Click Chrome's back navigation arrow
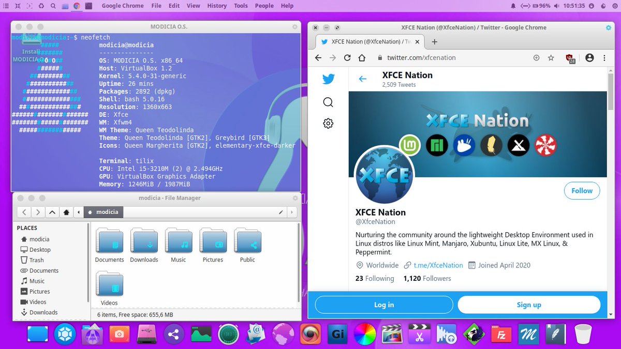 point(318,58)
